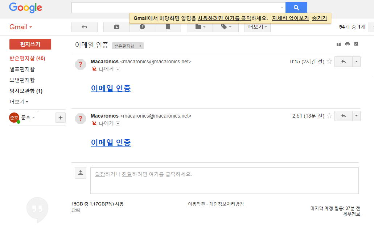The height and width of the screenshot is (225, 374).
Task: Click the reply box to respond
Action: pyautogui.click(x=225, y=181)
